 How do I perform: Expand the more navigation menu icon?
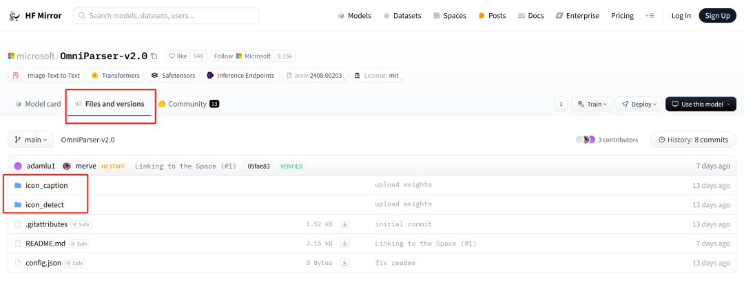coord(650,16)
